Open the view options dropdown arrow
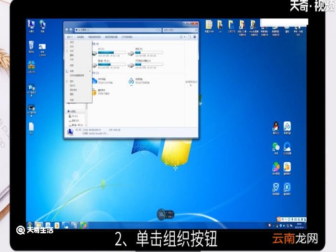 click(x=184, y=37)
